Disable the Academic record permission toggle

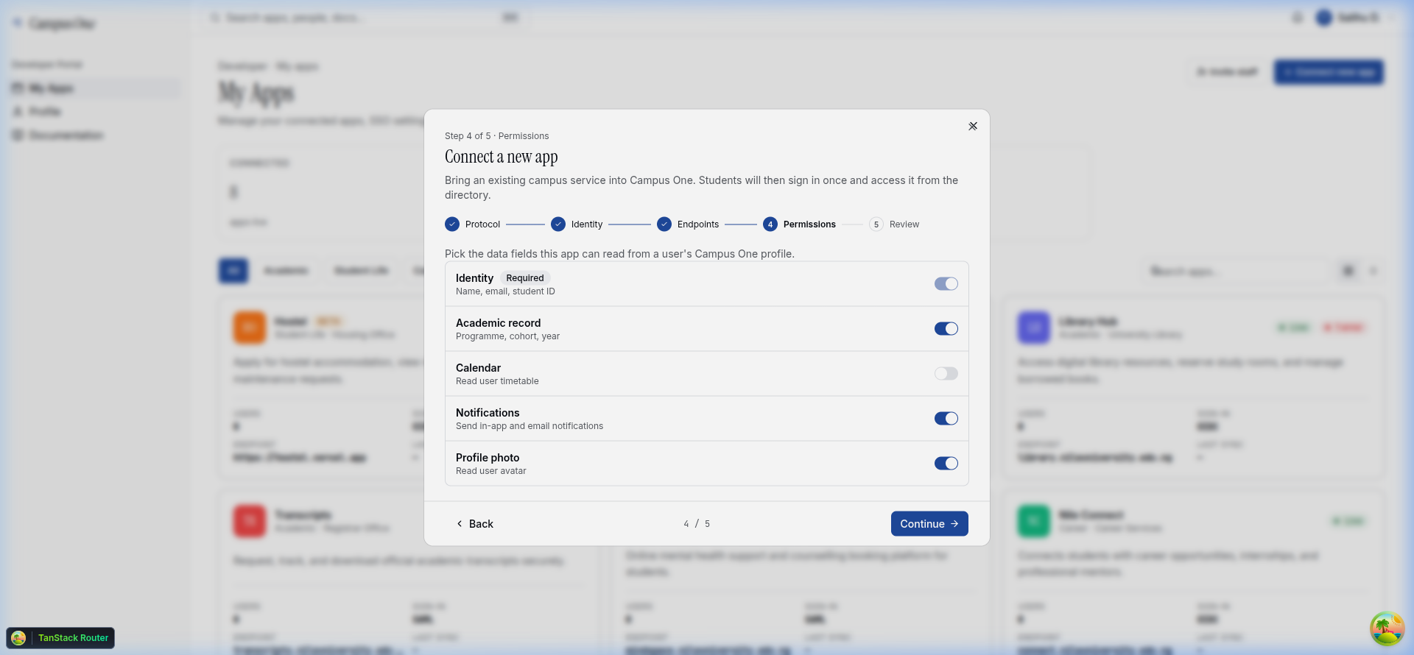point(946,329)
